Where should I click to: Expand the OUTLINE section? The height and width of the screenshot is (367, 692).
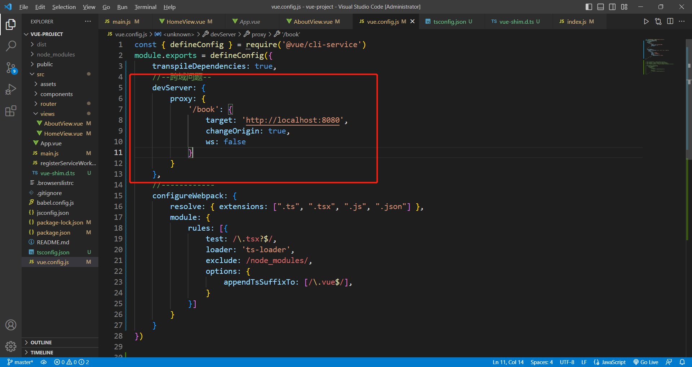(x=41, y=343)
